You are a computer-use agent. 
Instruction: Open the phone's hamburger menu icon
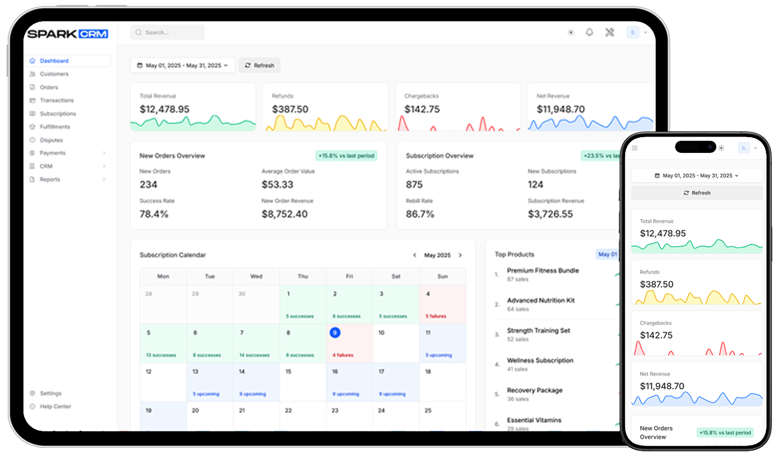(635, 148)
